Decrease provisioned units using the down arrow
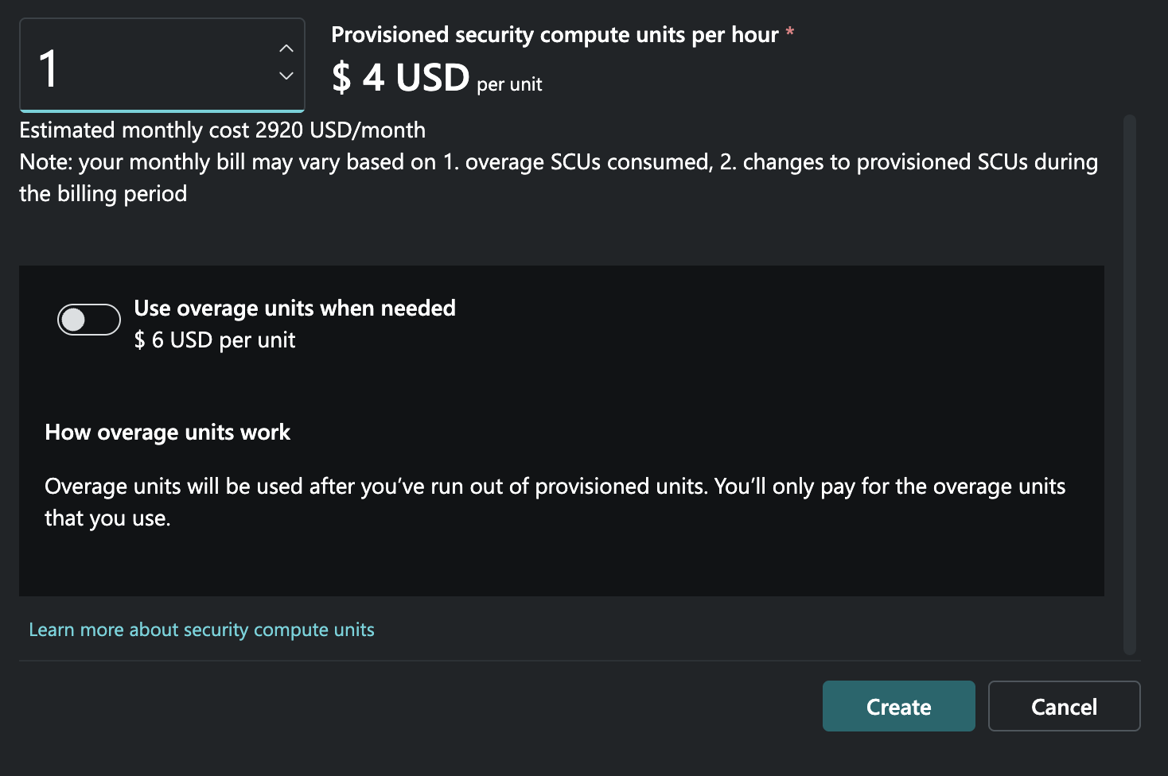This screenshot has width=1168, height=776. coord(286,77)
